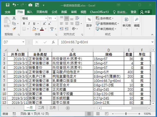Click the Cells (单元格) icon
The height and width of the screenshot is (117, 157).
[126, 19]
